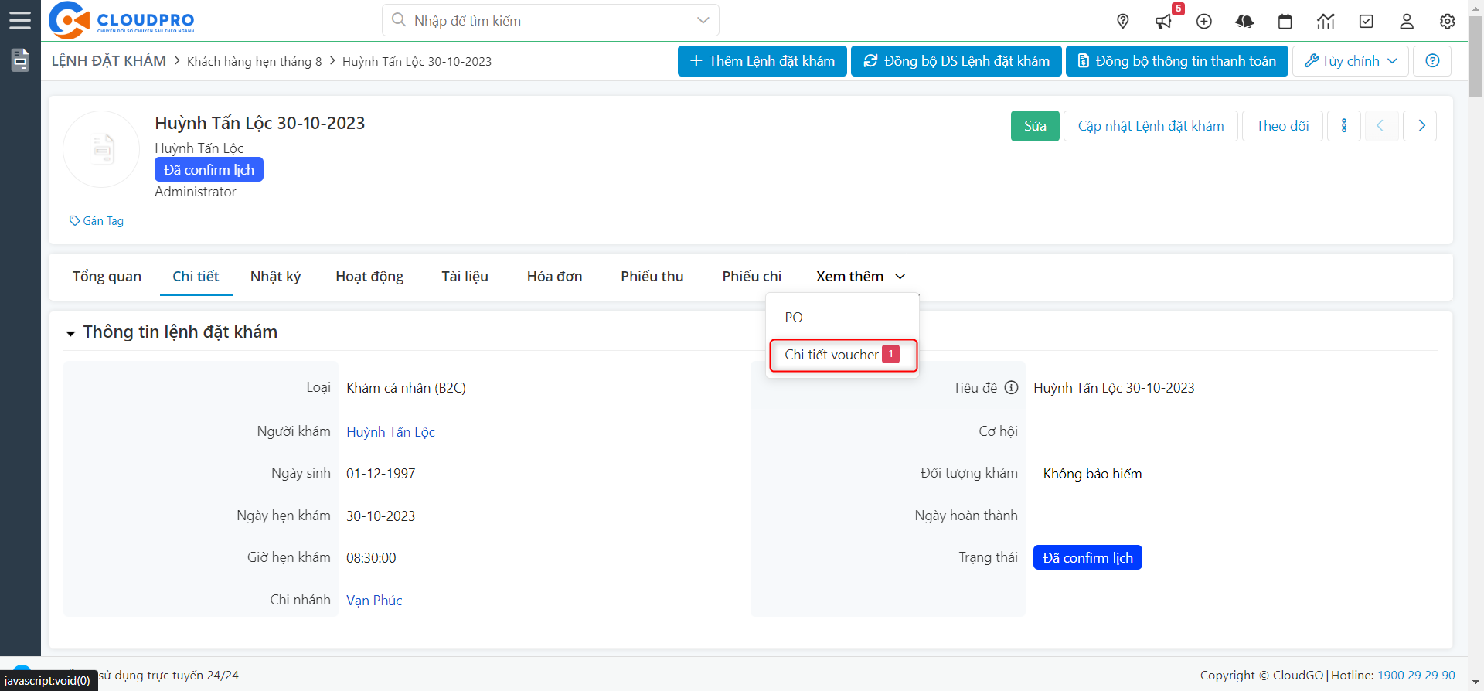Viewport: 1484px width, 691px height.
Task: Open Vạn Phúc branch link
Action: click(x=374, y=601)
